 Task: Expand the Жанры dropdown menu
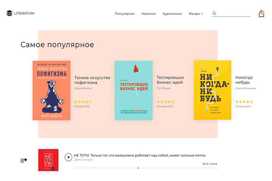(196, 14)
